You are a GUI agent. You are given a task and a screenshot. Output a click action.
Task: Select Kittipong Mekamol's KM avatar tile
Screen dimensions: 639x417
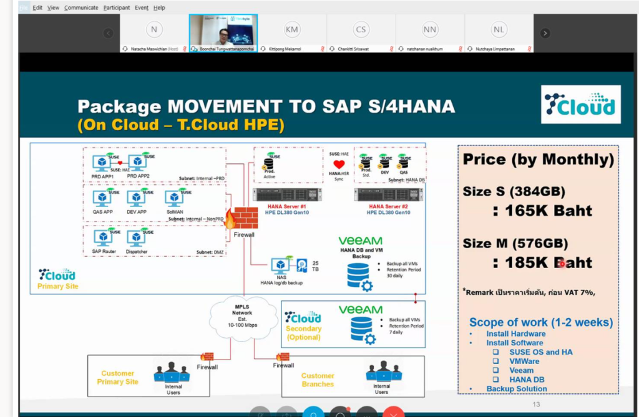292,33
